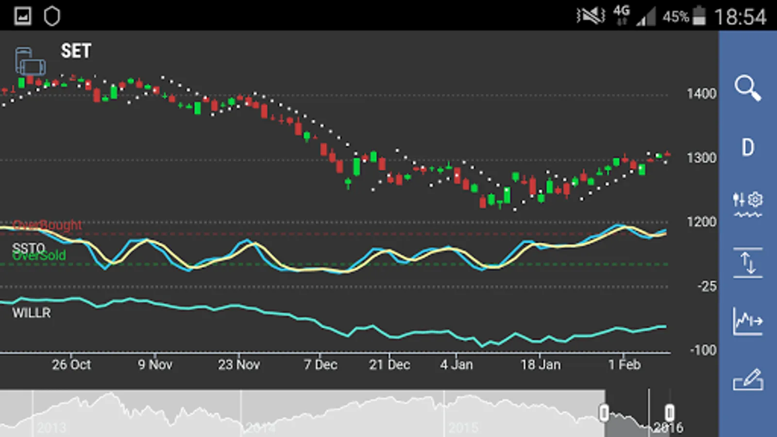Tap the 18:54 clock in status bar
This screenshot has width=777, height=437.
pos(740,17)
